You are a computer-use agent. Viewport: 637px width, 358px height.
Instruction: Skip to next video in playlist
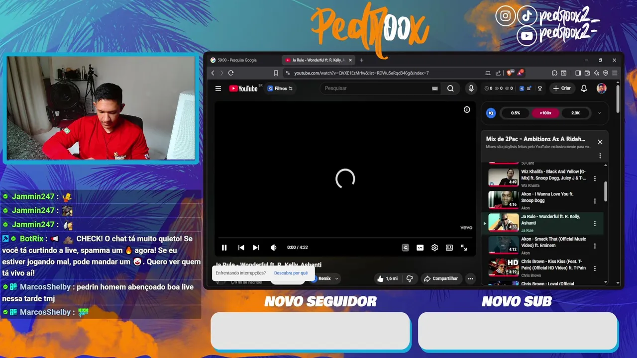coord(256,248)
